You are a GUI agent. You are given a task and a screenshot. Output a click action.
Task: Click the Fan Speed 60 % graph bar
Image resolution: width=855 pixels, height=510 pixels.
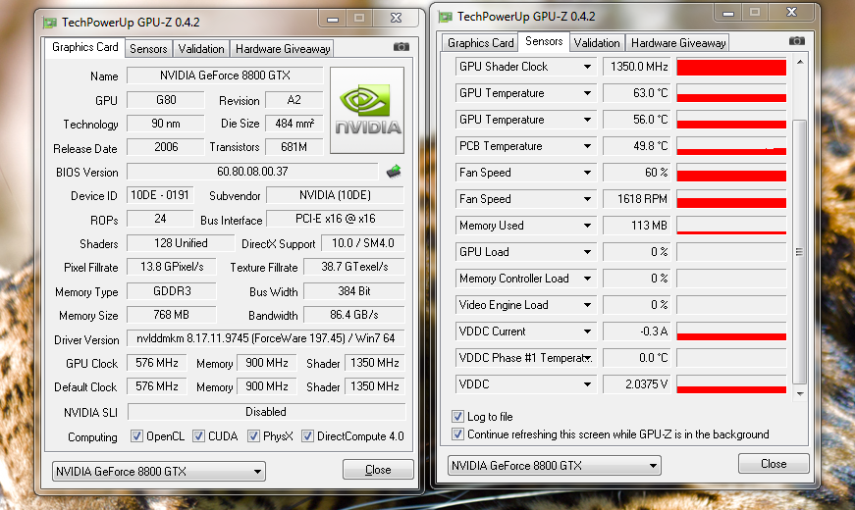click(731, 173)
